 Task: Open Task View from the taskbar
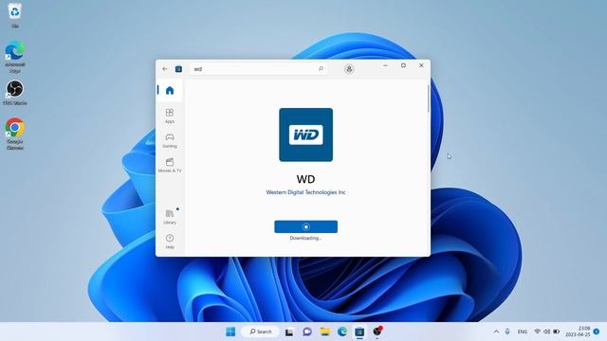[x=289, y=332]
